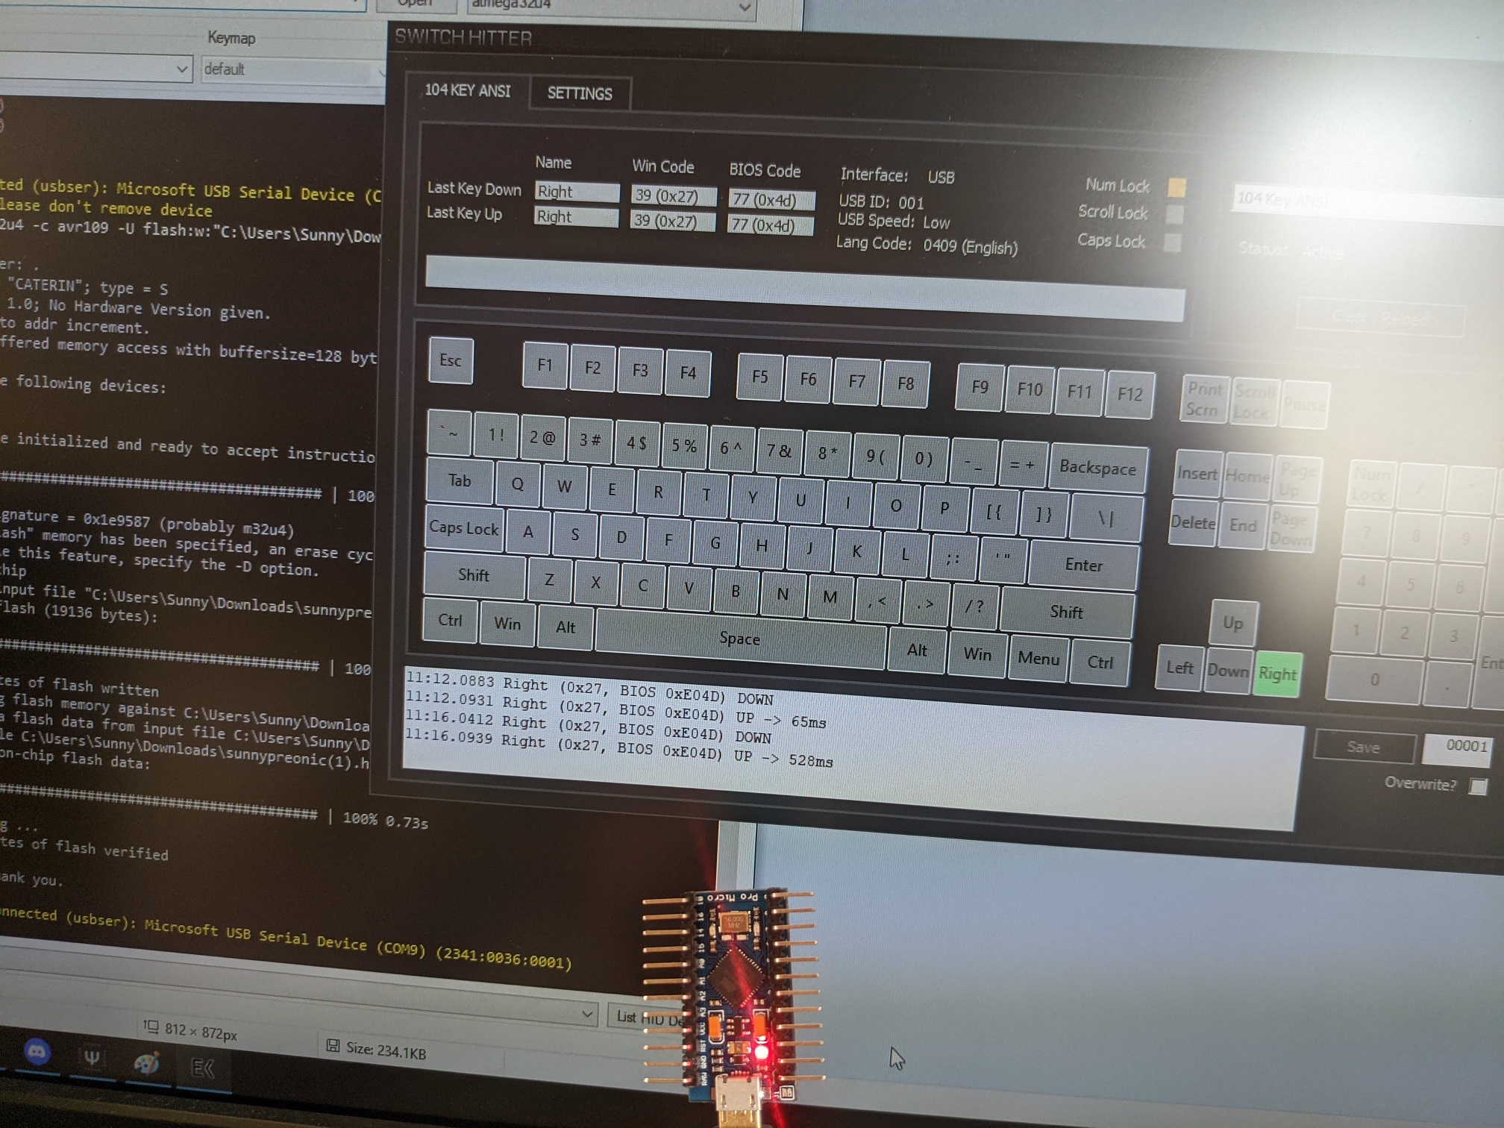Screen dimensions: 1504x1128
Task: Click the Space bar key tile
Action: 739,639
